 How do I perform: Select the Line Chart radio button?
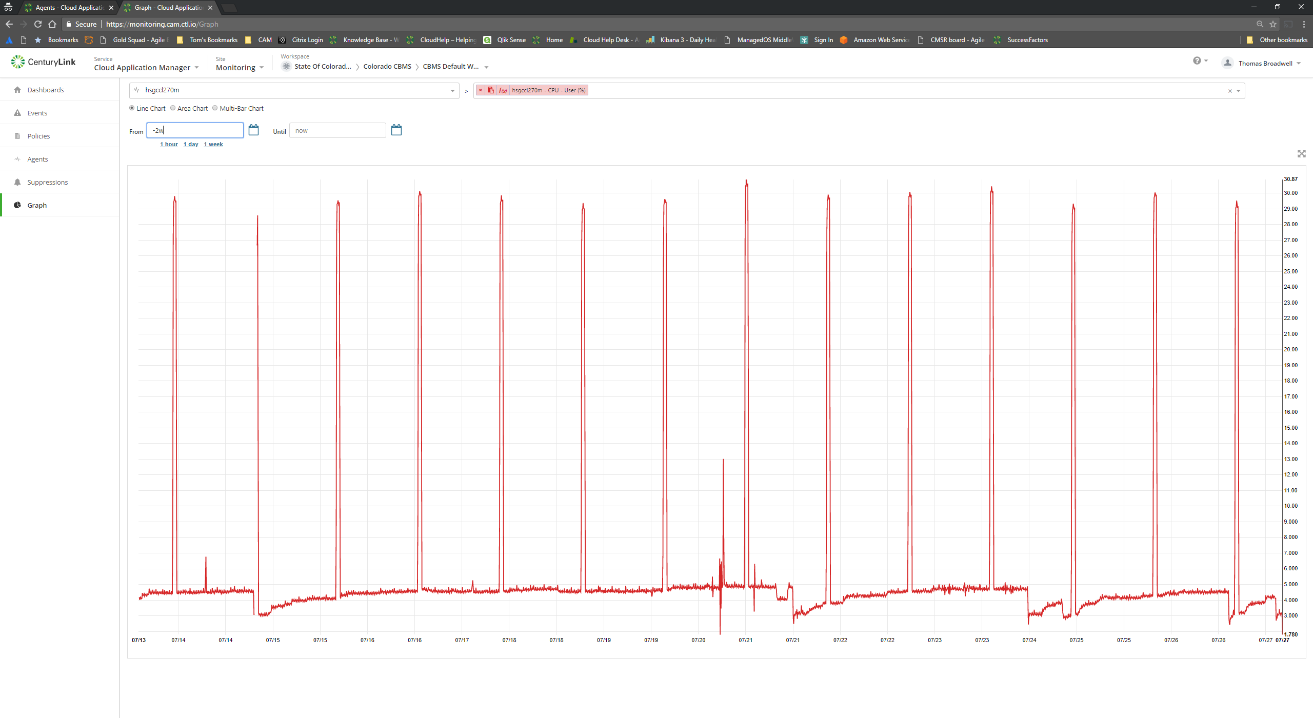click(132, 108)
